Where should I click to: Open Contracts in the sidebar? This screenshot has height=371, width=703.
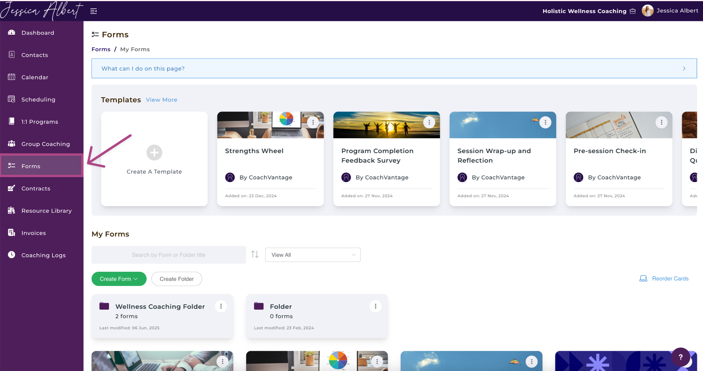pos(42,188)
